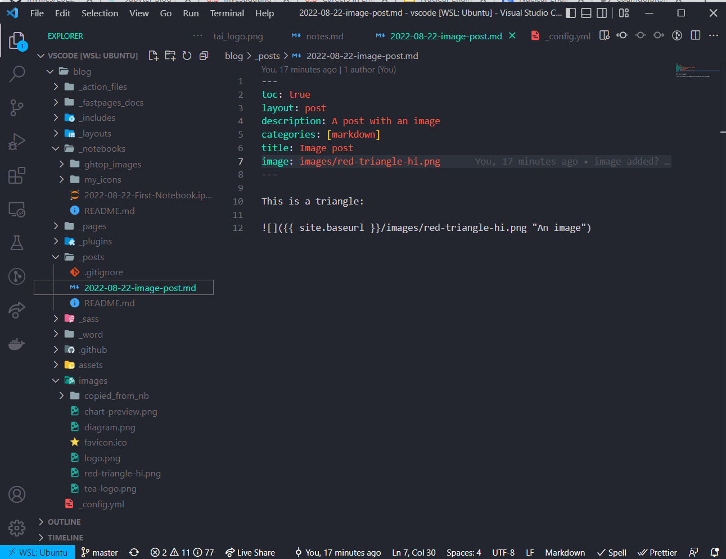726x559 pixels.
Task: Click the New File icon in Explorer
Action: tap(153, 56)
